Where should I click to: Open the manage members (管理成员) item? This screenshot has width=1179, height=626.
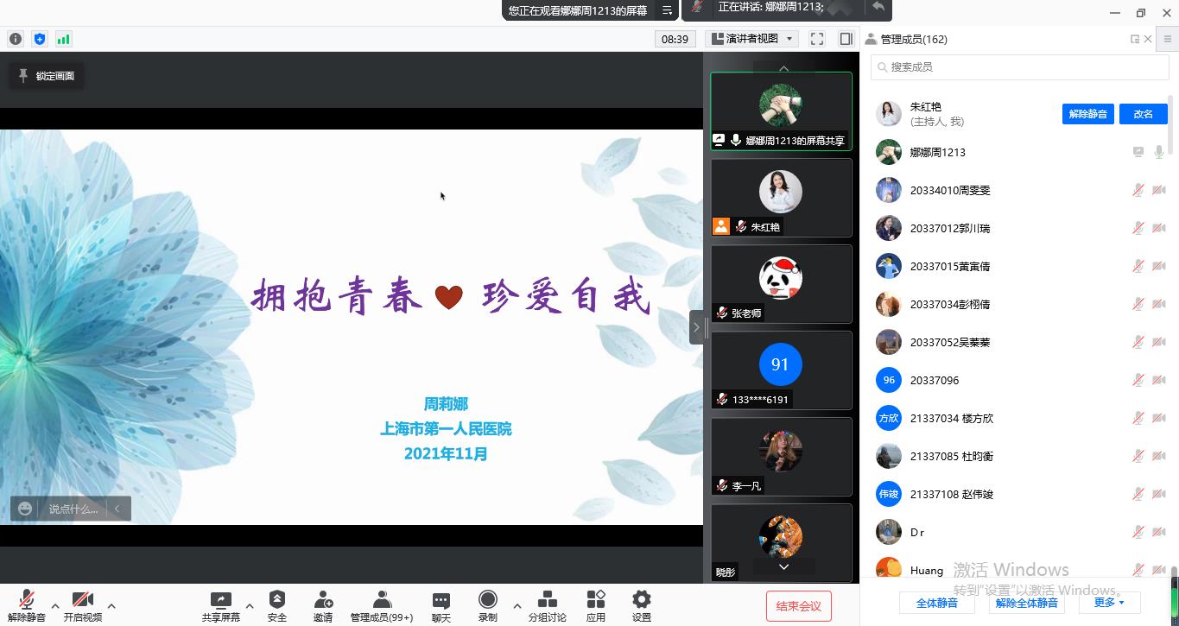[381, 605]
